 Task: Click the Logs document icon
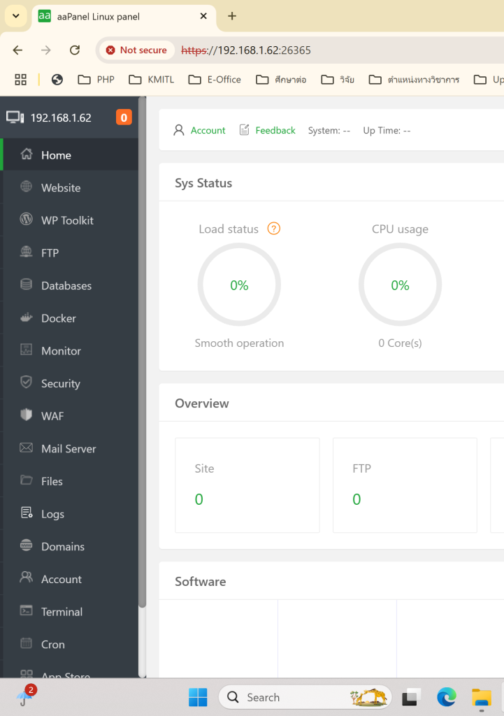[27, 513]
